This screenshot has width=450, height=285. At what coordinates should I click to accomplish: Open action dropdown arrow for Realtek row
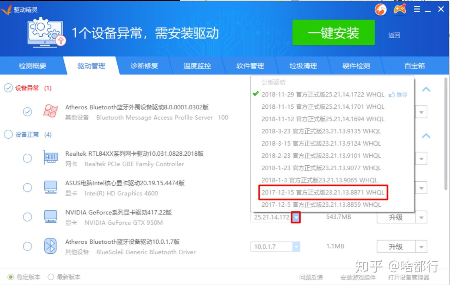[421, 159]
